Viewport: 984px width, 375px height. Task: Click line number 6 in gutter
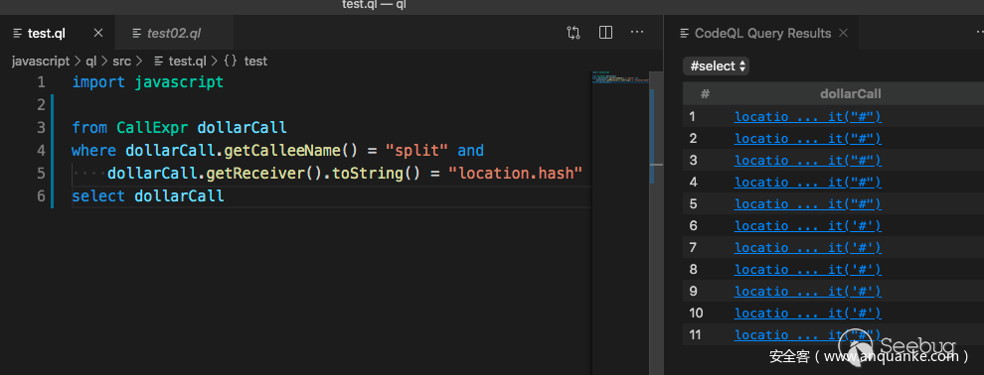[41, 196]
